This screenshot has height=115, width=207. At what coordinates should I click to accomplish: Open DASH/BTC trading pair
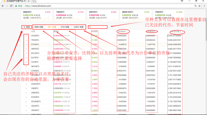[x=36, y=84]
